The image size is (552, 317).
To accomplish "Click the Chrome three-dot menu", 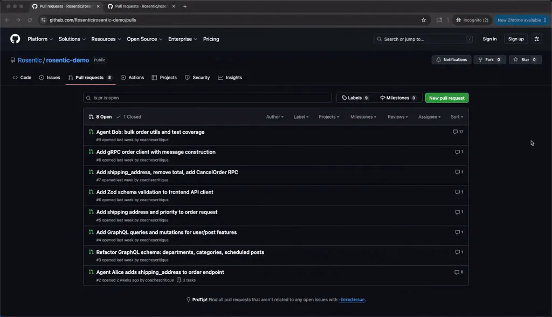I will [545, 20].
